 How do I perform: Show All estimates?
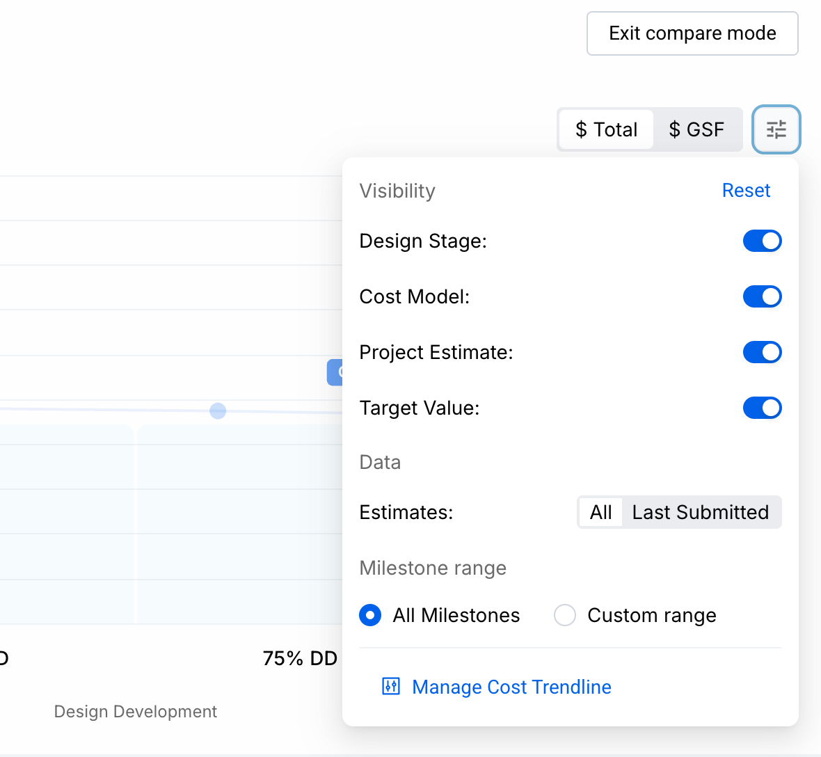click(x=600, y=512)
